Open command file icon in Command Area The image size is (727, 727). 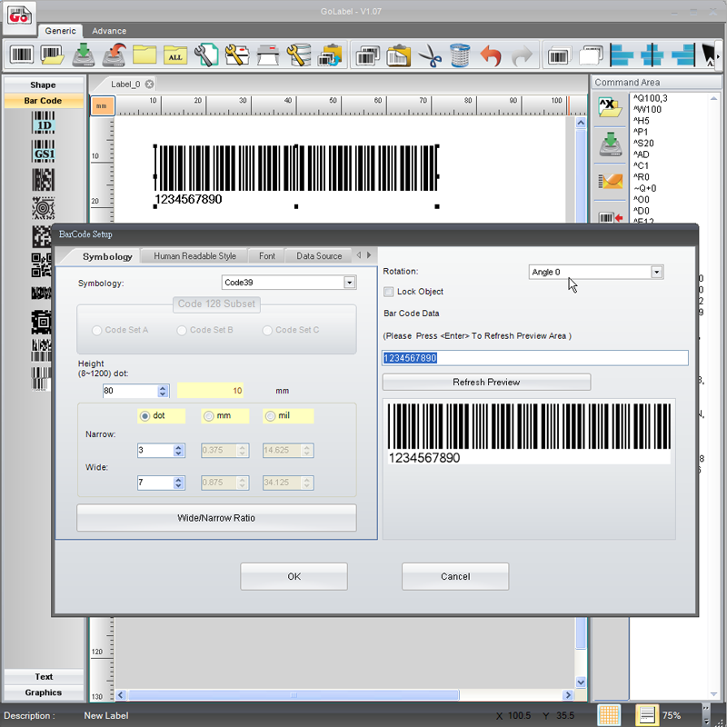click(x=609, y=108)
